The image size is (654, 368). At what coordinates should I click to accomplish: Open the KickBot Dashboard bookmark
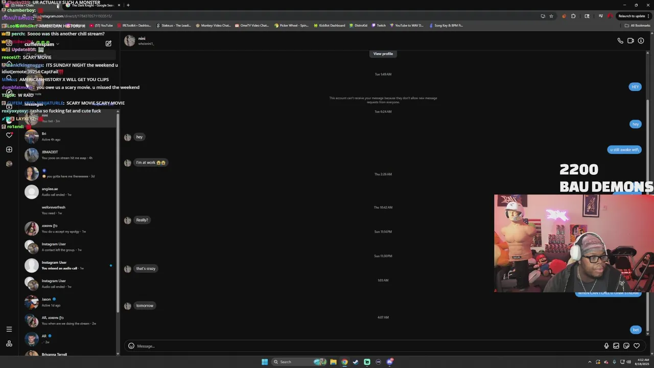330,25
